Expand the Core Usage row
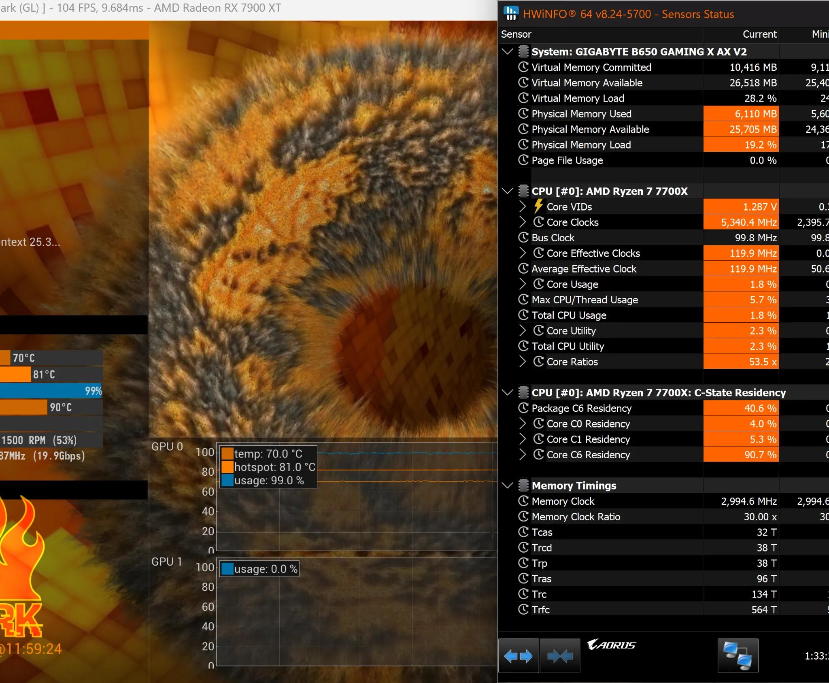829x683 pixels. (523, 284)
